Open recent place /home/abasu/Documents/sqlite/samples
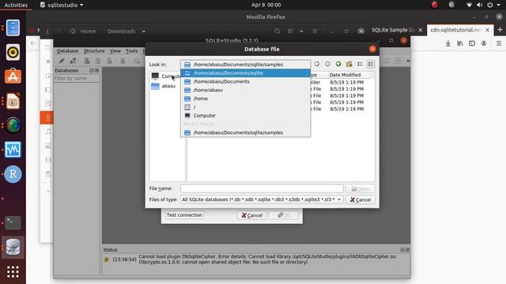The image size is (506, 284). [x=245, y=133]
